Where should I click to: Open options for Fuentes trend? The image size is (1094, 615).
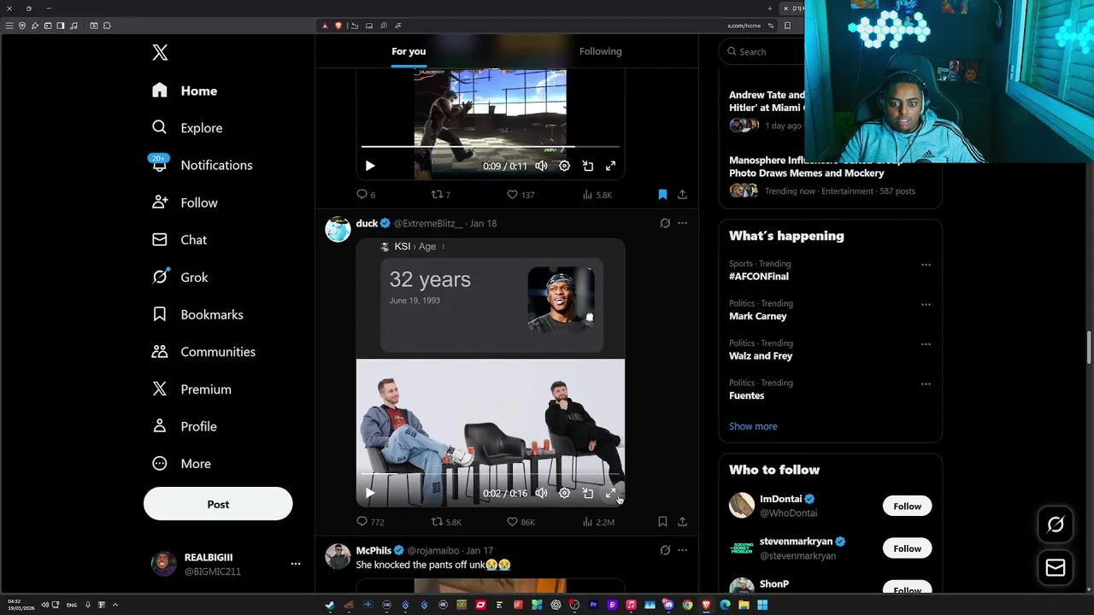(x=926, y=384)
